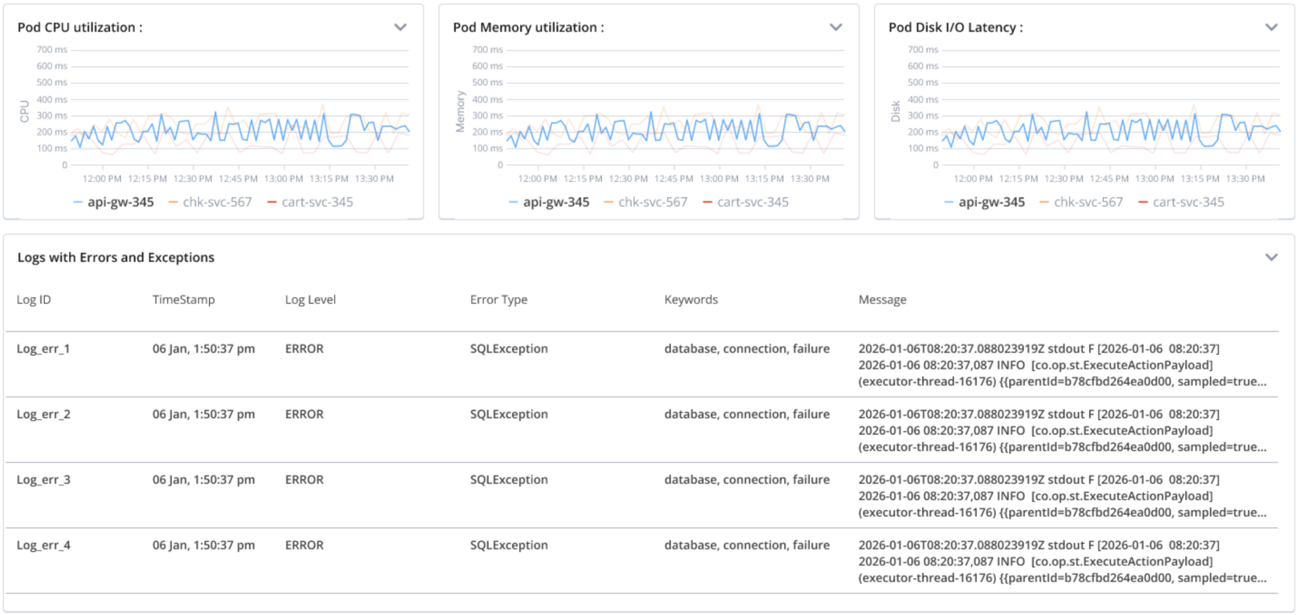Collapse Logs with Errors and Exceptions chevron

tap(1271, 257)
